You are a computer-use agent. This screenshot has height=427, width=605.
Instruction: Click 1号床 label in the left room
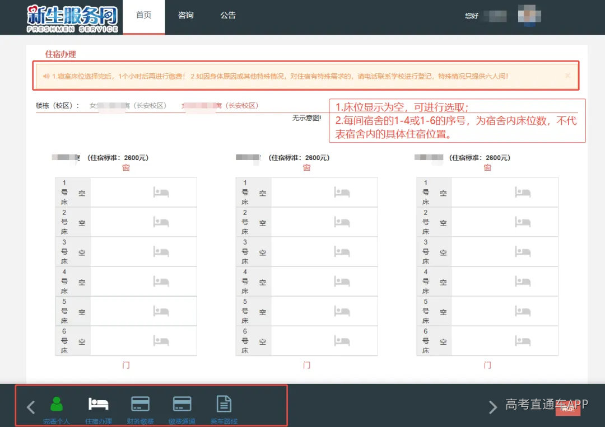(64, 193)
